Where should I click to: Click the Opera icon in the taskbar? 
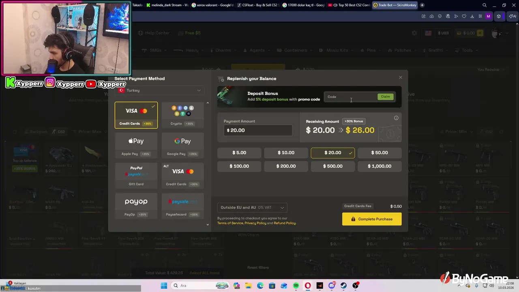(x=308, y=286)
